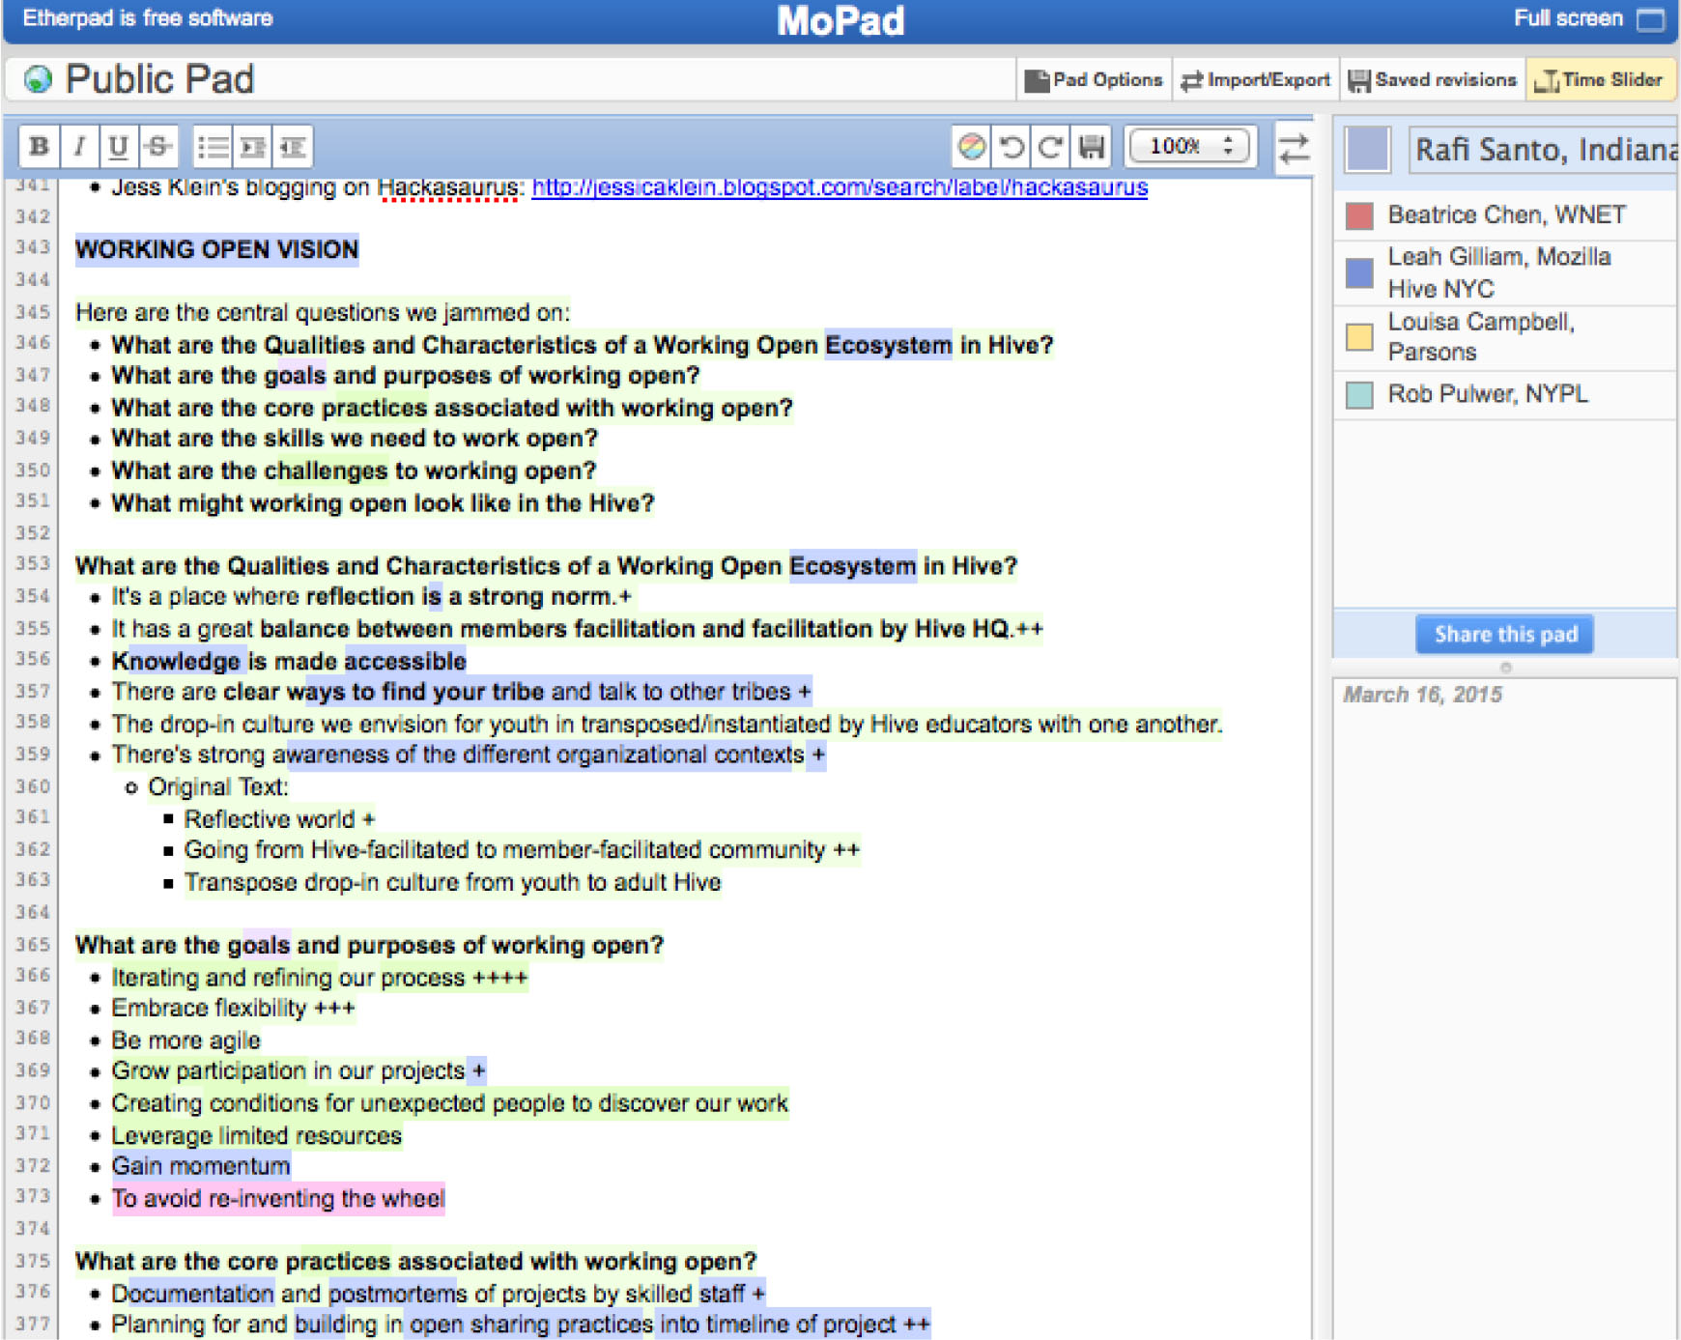Insert a bulleted list

pos(213,147)
